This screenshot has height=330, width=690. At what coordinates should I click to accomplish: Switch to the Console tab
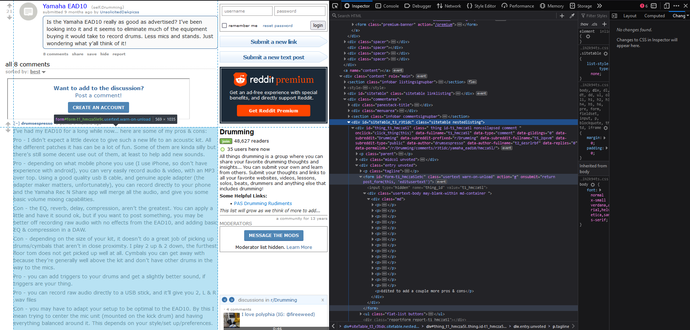tap(387, 6)
